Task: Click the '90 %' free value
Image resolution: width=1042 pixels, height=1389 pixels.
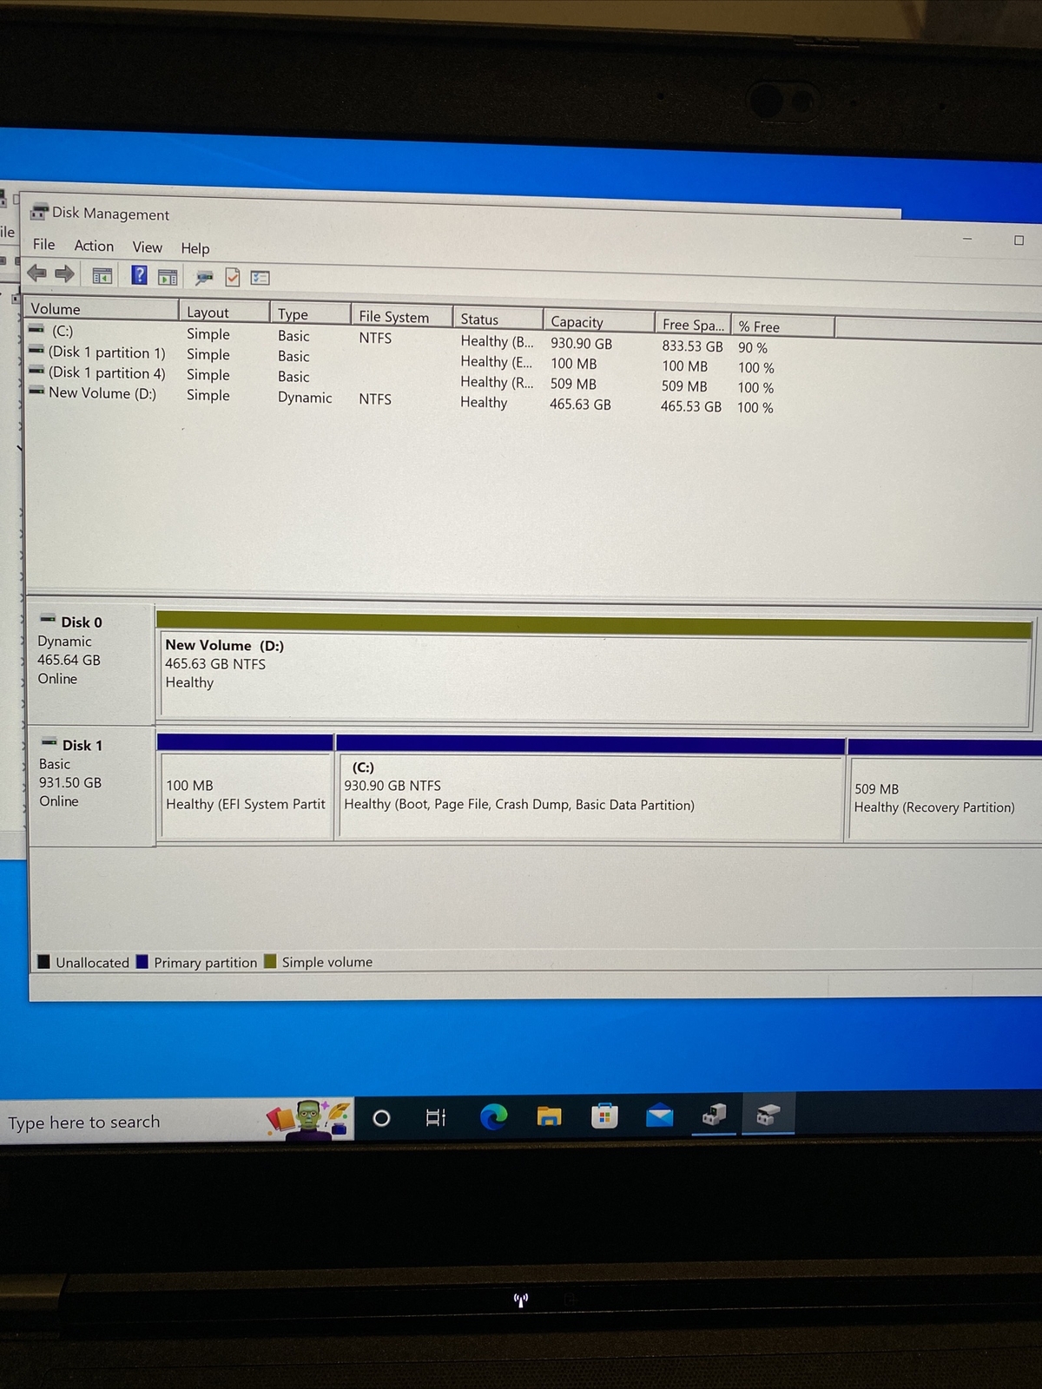Action: (x=753, y=347)
